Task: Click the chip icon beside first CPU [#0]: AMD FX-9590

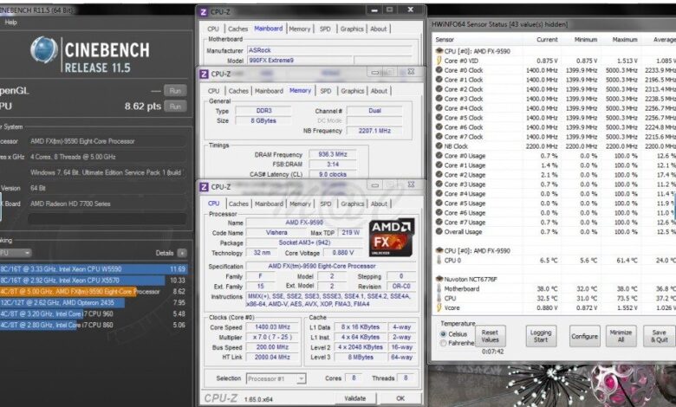Action: pos(439,51)
